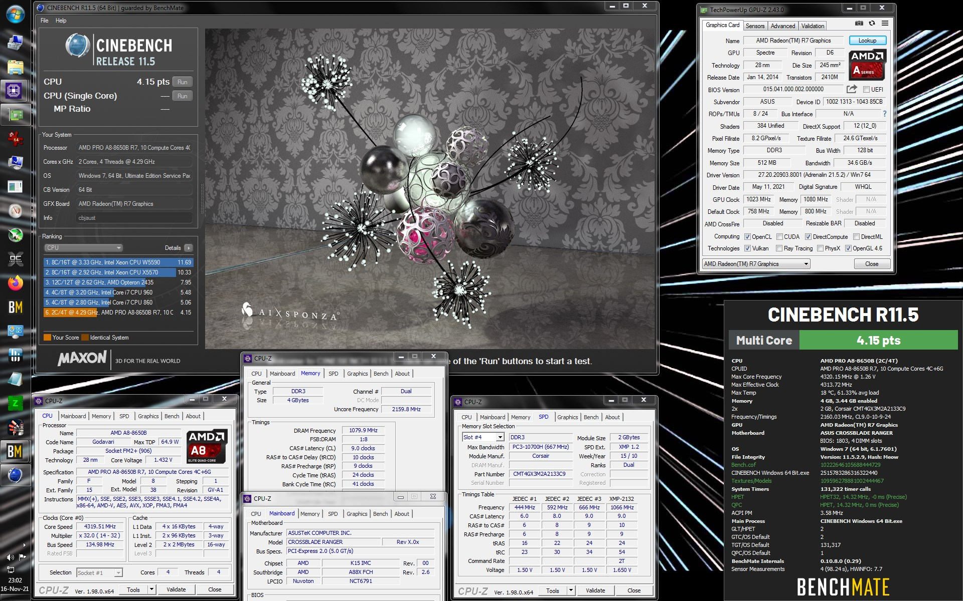Switch to the GPU-Z Validation tab
Viewport: 963px width, 601px height.
pos(813,26)
